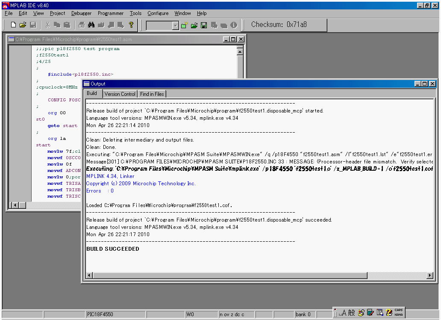The height and width of the screenshot is (320, 441).
Task: Click the 'MPLINK 4.34, Linker' output line
Action: (x=110, y=176)
